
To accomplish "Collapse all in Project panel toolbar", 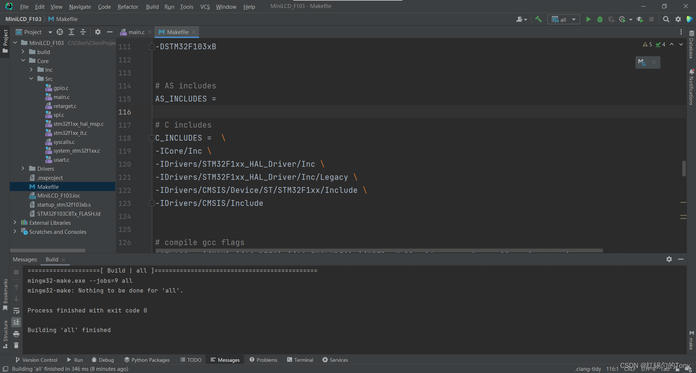I will [x=83, y=32].
